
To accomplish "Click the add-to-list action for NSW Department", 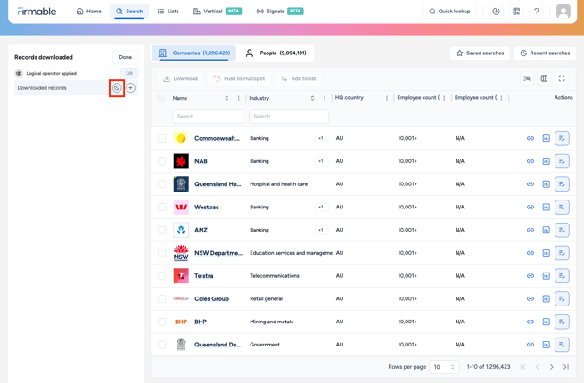I will point(562,253).
